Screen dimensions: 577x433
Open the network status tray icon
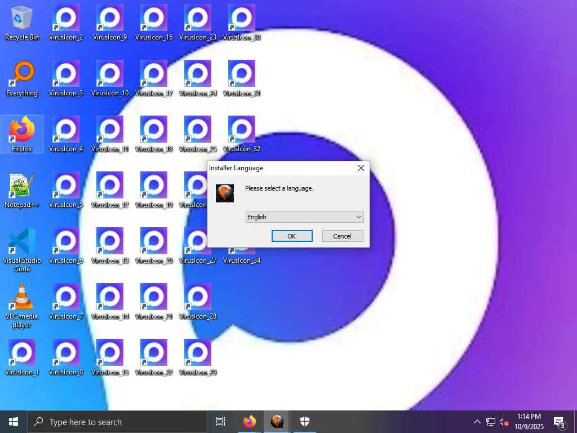pyautogui.click(x=491, y=422)
